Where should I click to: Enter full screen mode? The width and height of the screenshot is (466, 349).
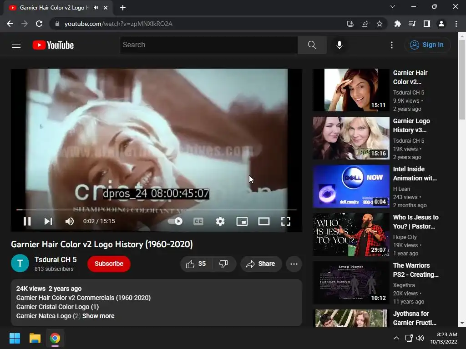pyautogui.click(x=286, y=221)
